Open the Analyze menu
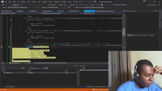162x91 pixels. (45, 2)
